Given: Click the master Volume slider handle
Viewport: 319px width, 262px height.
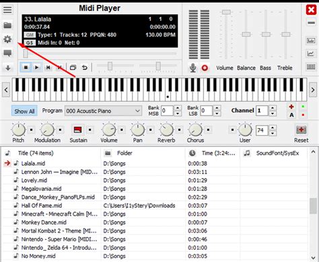Looking at the screenshot, I should [226, 12].
